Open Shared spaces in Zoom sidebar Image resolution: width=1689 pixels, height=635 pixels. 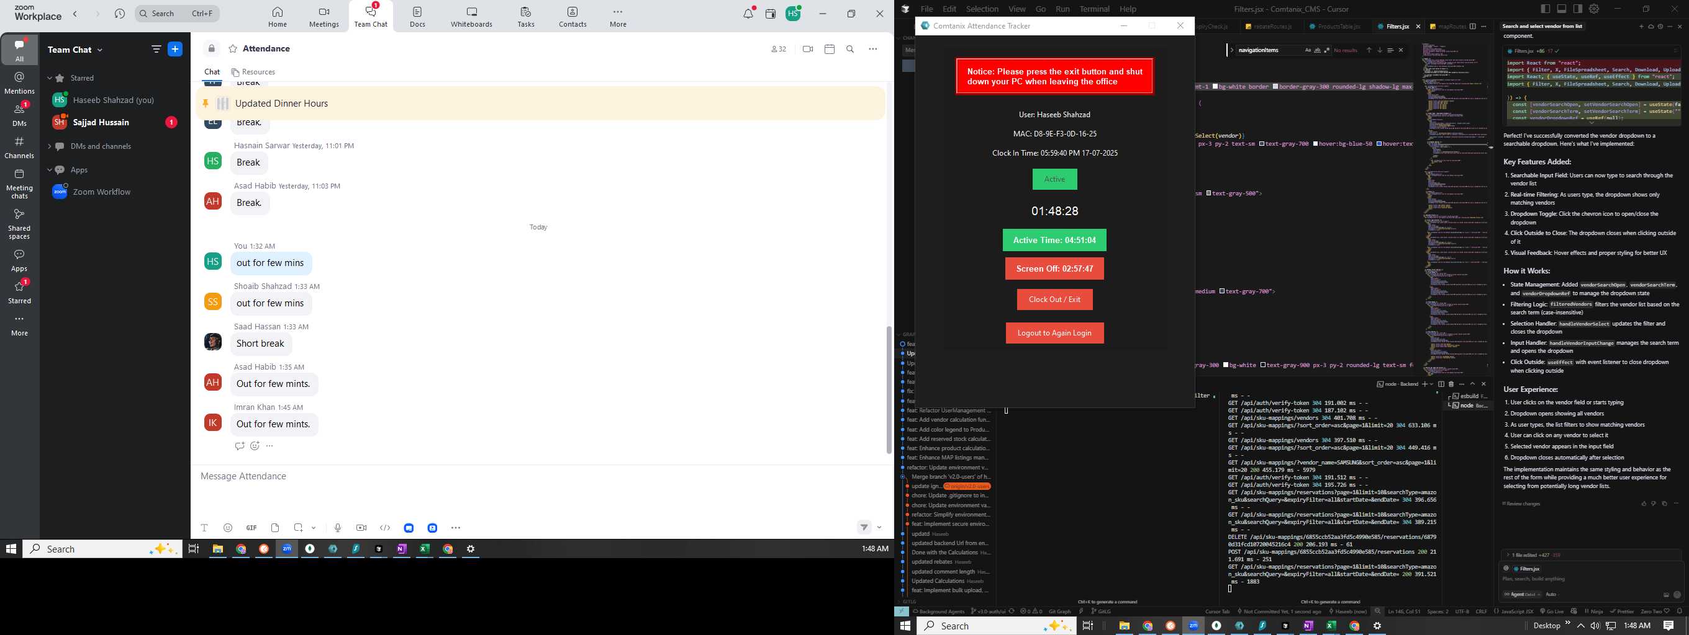[20, 224]
